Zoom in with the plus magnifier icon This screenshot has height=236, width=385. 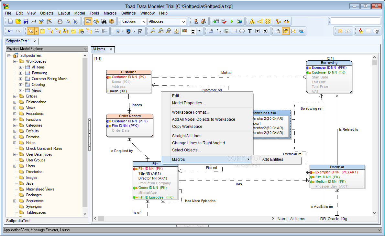click(x=169, y=31)
